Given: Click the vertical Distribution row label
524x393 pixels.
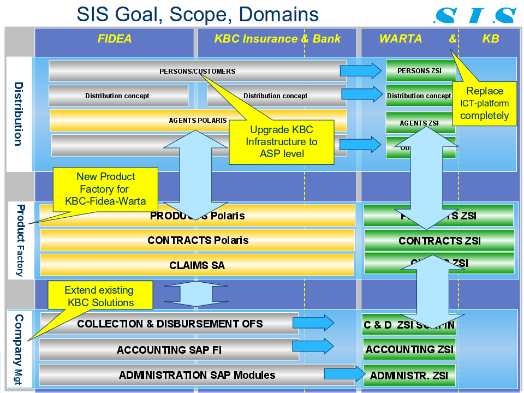Looking at the screenshot, I should pyautogui.click(x=19, y=114).
